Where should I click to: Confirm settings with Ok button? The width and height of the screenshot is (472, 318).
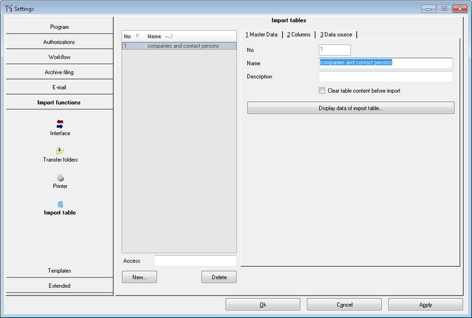(263, 304)
